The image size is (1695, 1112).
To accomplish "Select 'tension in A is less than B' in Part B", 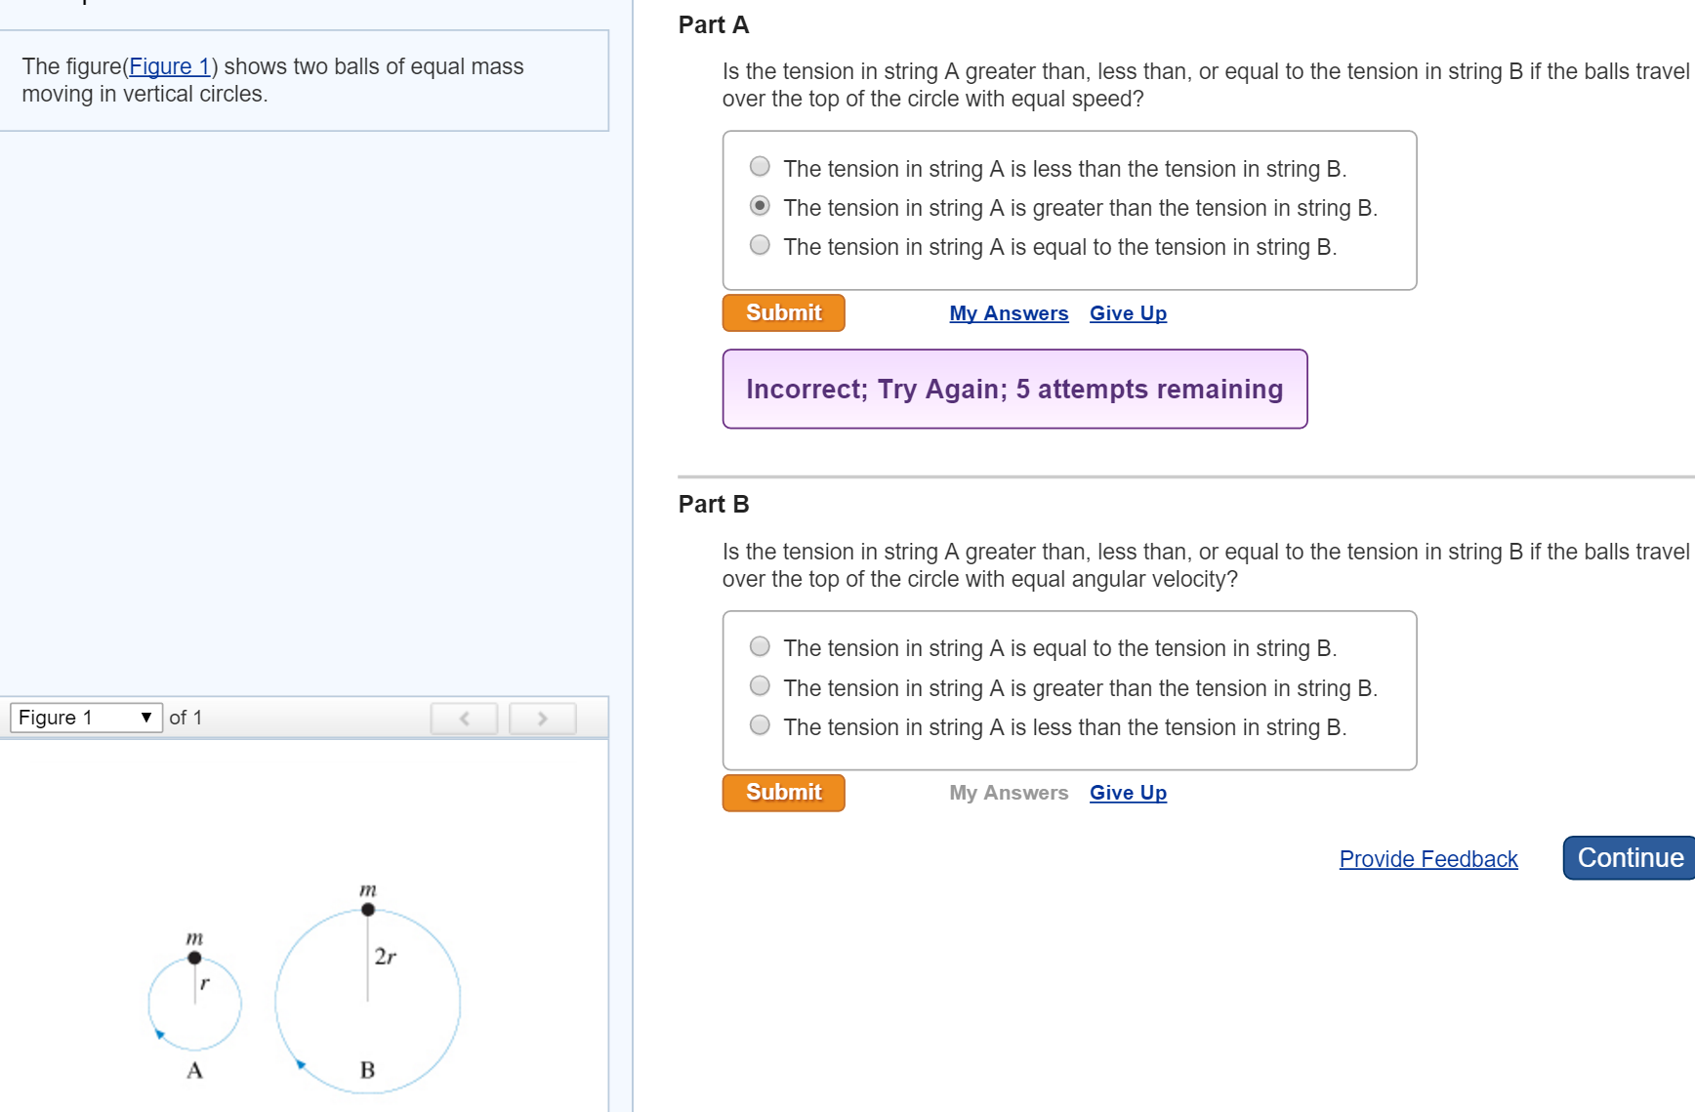I will pyautogui.click(x=759, y=725).
